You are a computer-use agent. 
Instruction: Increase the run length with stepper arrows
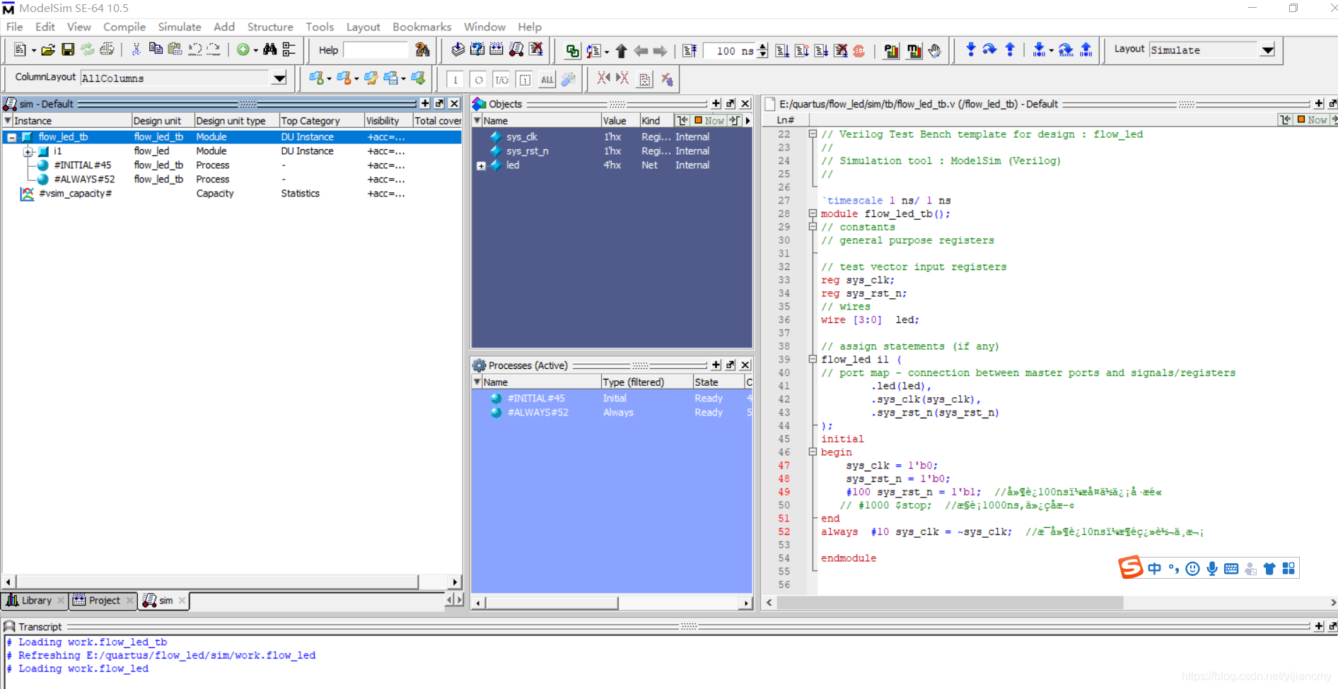click(762, 47)
